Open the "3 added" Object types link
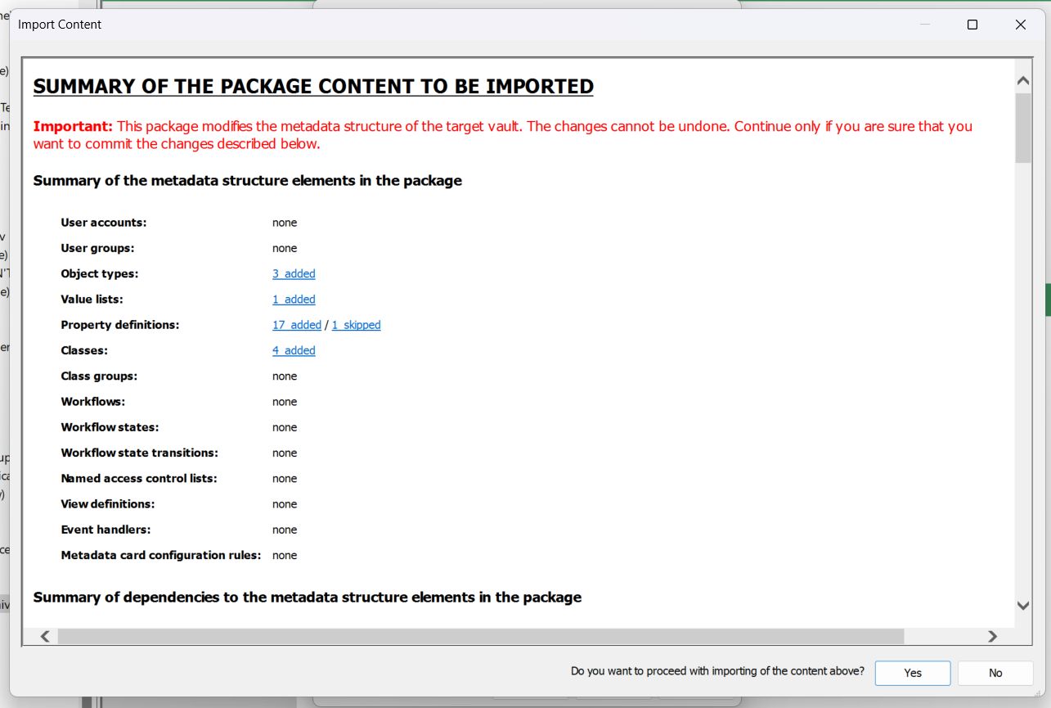 pyautogui.click(x=294, y=274)
